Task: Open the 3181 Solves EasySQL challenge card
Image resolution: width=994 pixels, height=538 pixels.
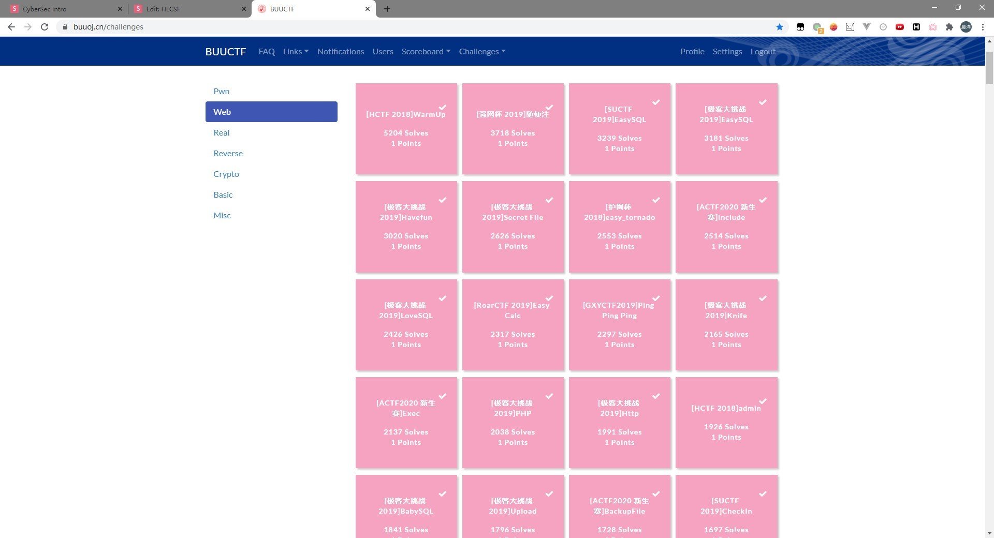Action: tap(726, 129)
